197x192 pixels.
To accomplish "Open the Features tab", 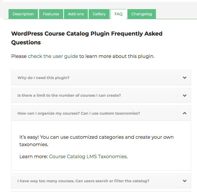I will [x=51, y=14].
